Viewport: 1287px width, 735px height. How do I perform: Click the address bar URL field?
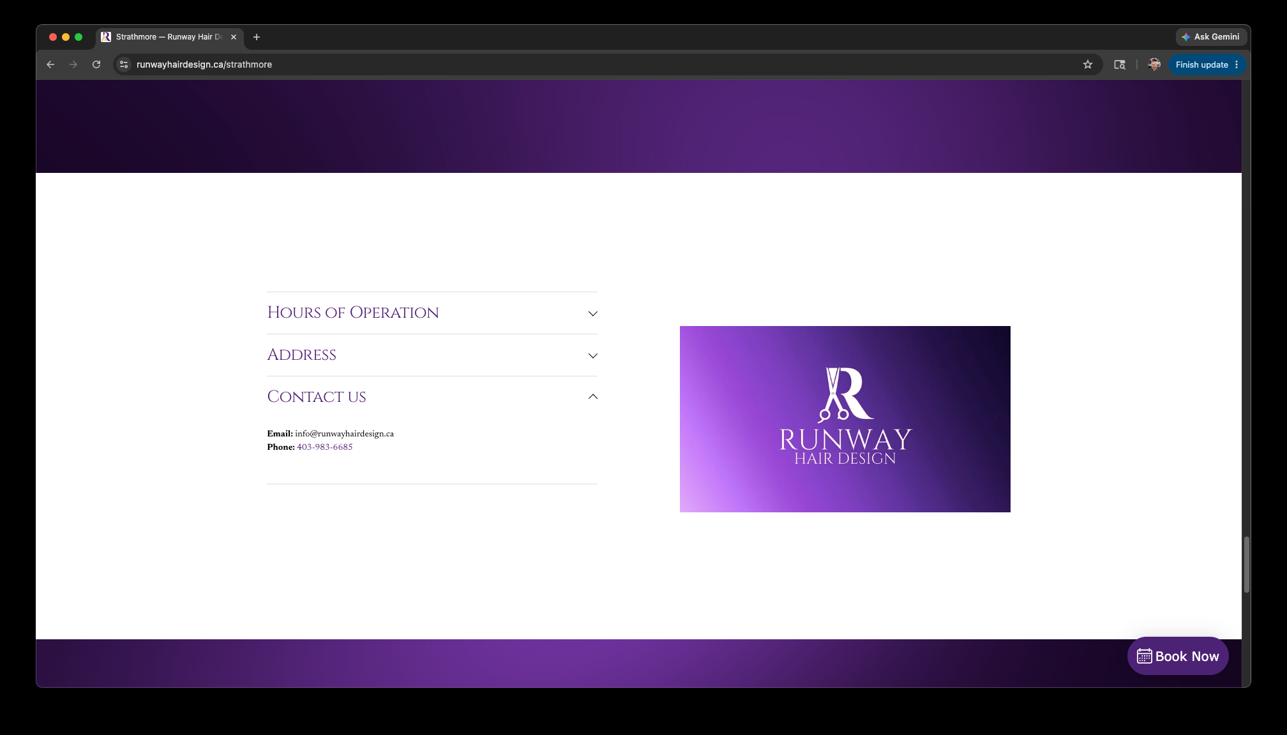(x=606, y=64)
